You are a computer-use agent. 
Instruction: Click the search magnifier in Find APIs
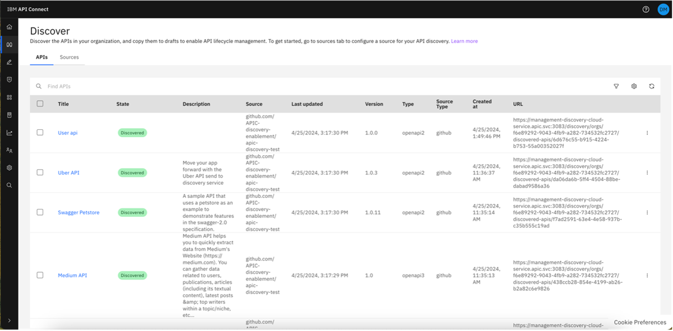39,87
